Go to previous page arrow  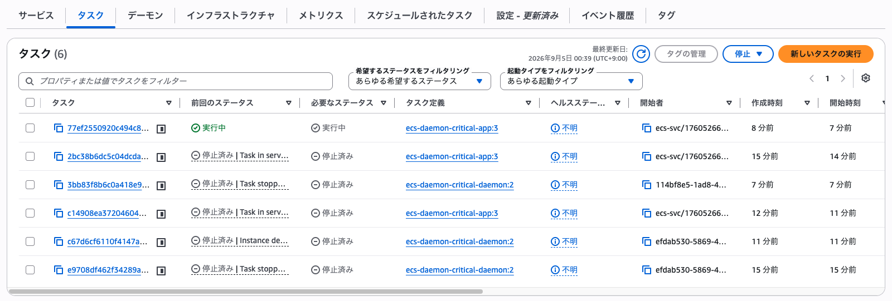pos(812,78)
